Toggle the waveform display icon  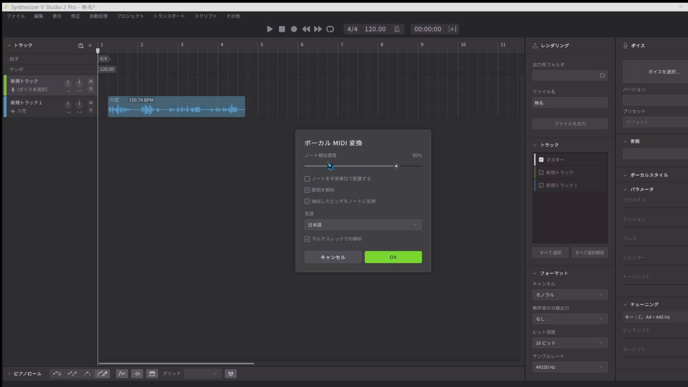tap(137, 374)
